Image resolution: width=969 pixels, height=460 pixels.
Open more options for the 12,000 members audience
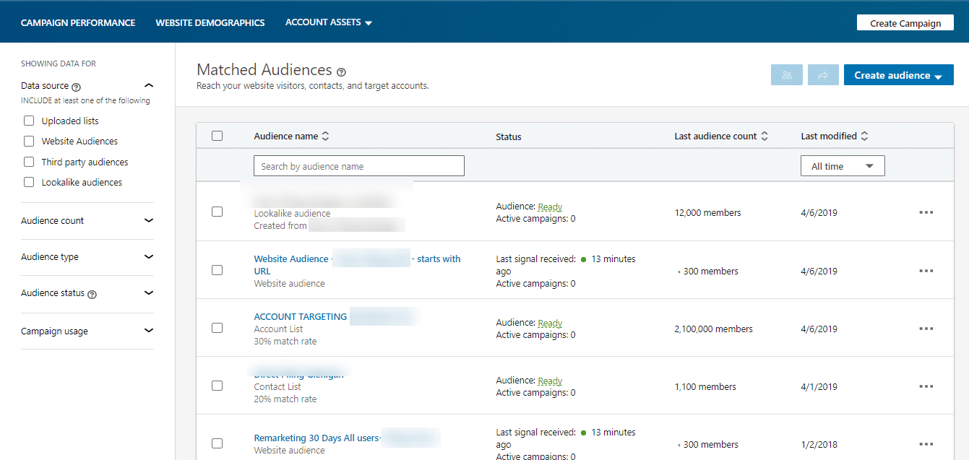926,212
